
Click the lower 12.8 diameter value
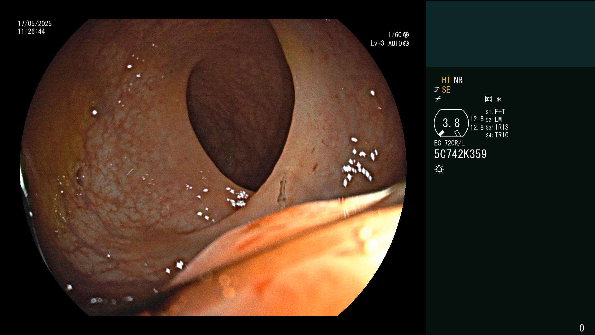[477, 127]
